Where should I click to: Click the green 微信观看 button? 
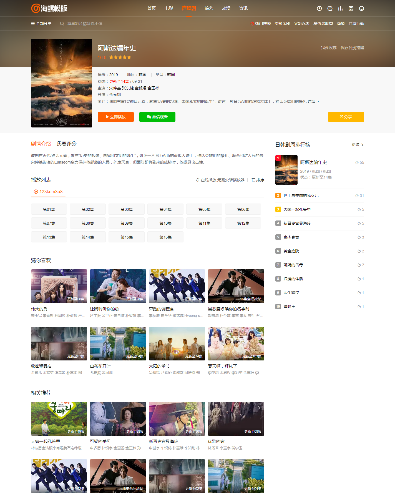coord(157,117)
